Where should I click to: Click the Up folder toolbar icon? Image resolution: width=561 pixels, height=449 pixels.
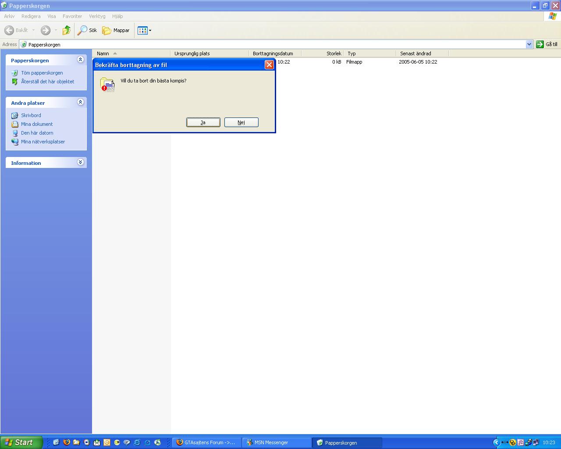(67, 30)
